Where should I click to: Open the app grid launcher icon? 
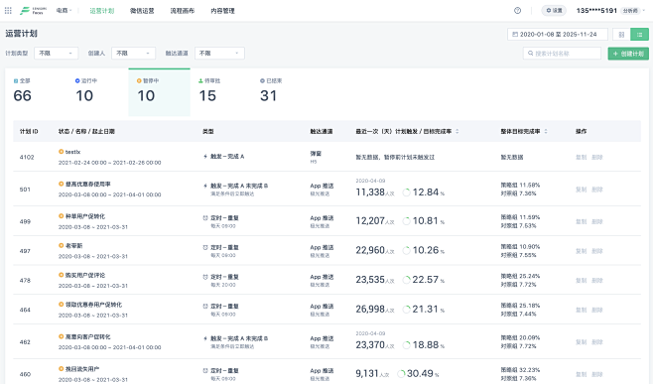click(8, 10)
